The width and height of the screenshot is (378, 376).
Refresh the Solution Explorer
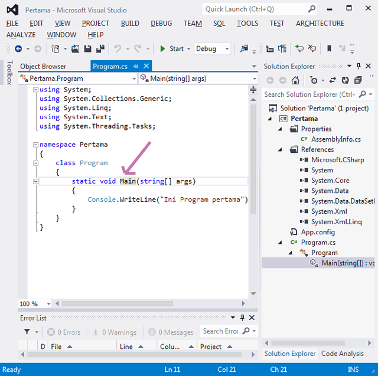click(x=345, y=80)
